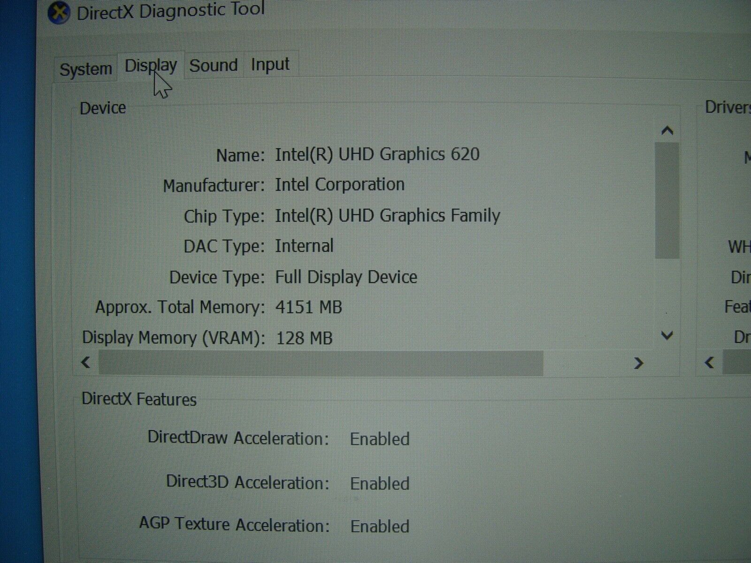The width and height of the screenshot is (751, 563).
Task: Click the 'Chip Type:' field label
Action: point(224,216)
